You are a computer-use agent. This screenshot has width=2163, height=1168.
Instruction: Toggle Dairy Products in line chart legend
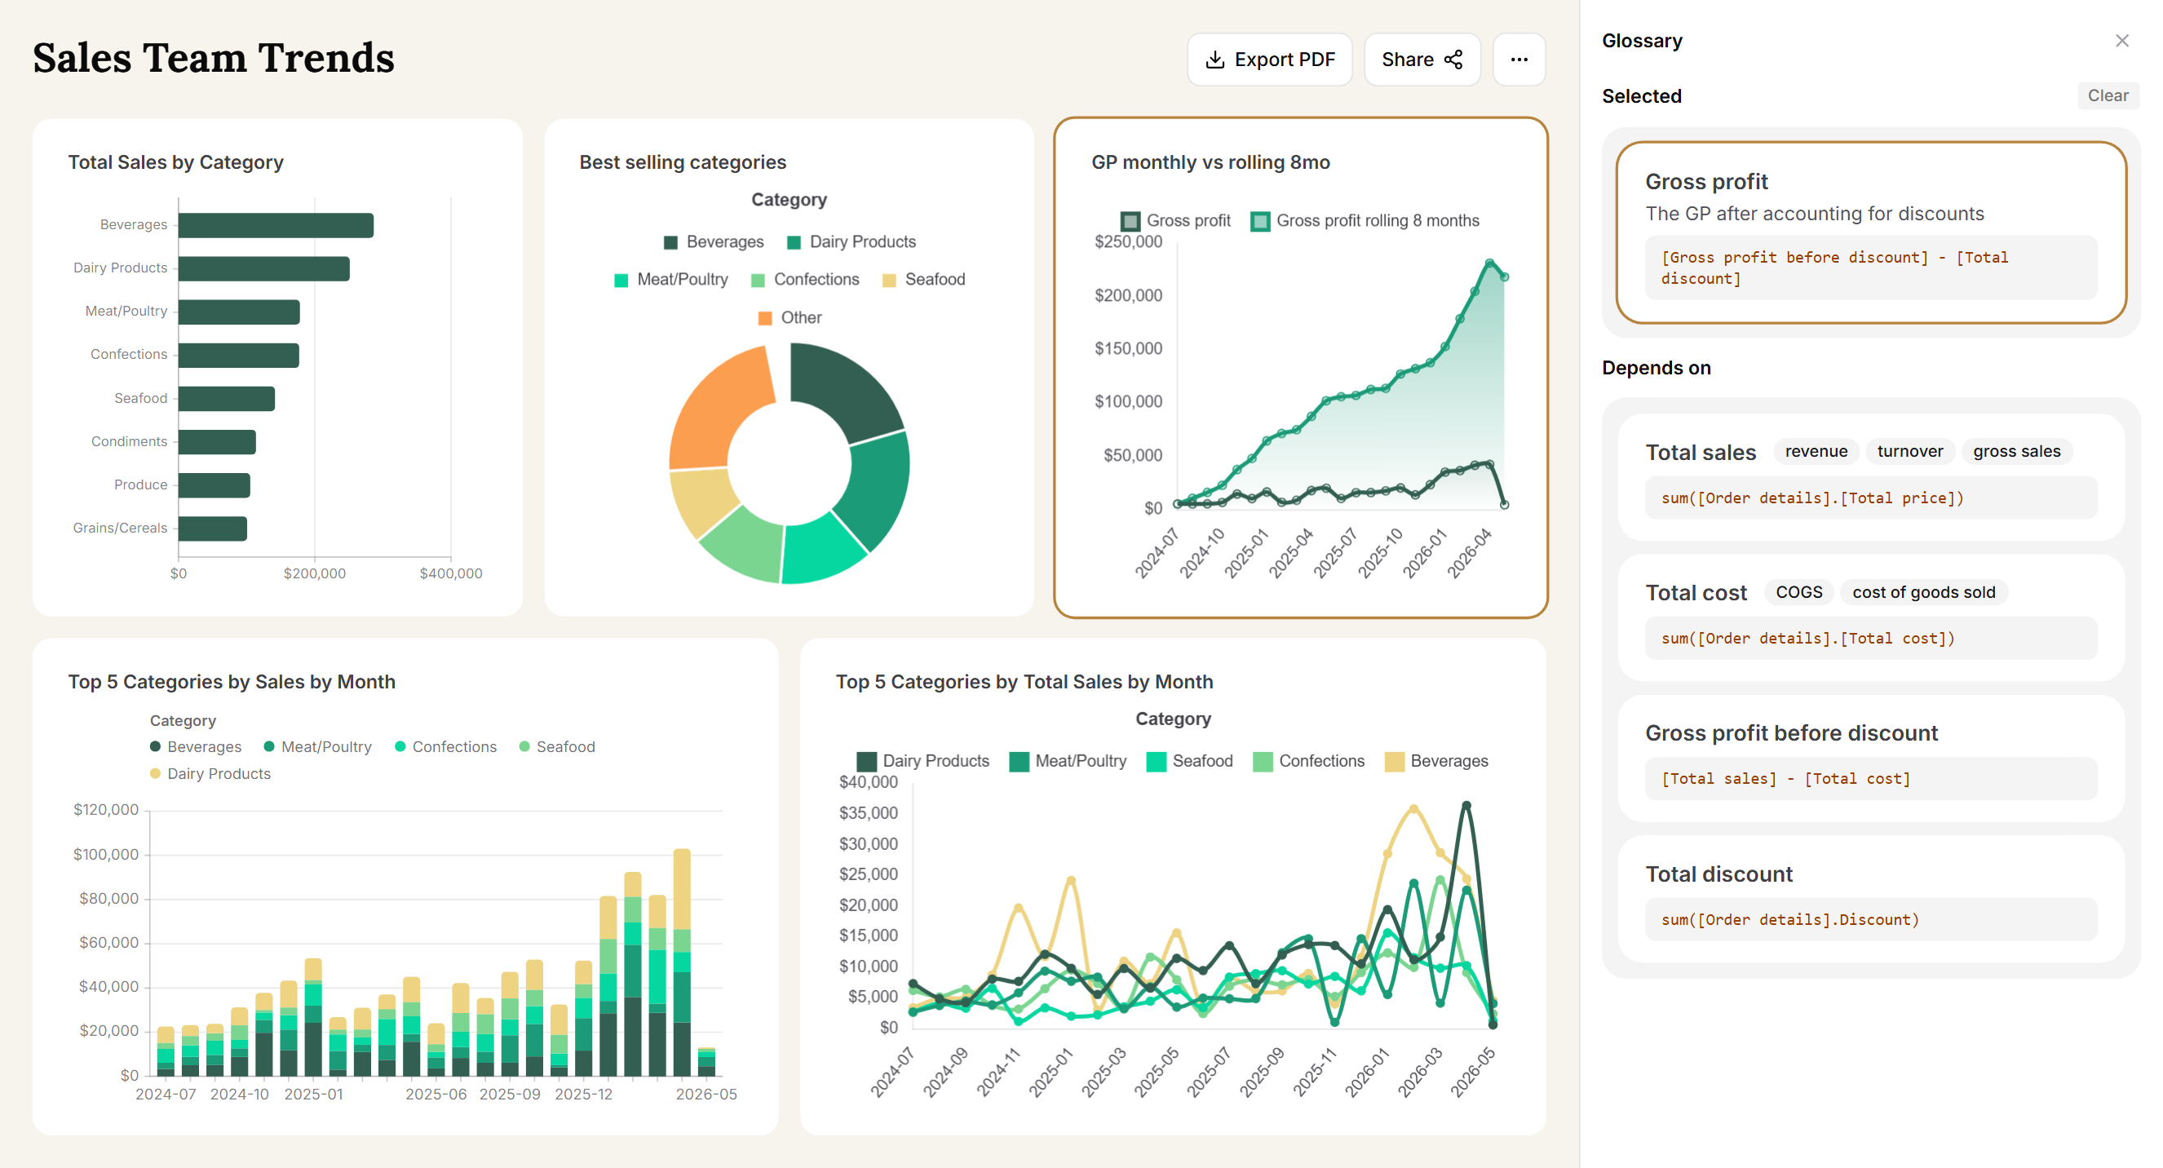[x=922, y=762]
